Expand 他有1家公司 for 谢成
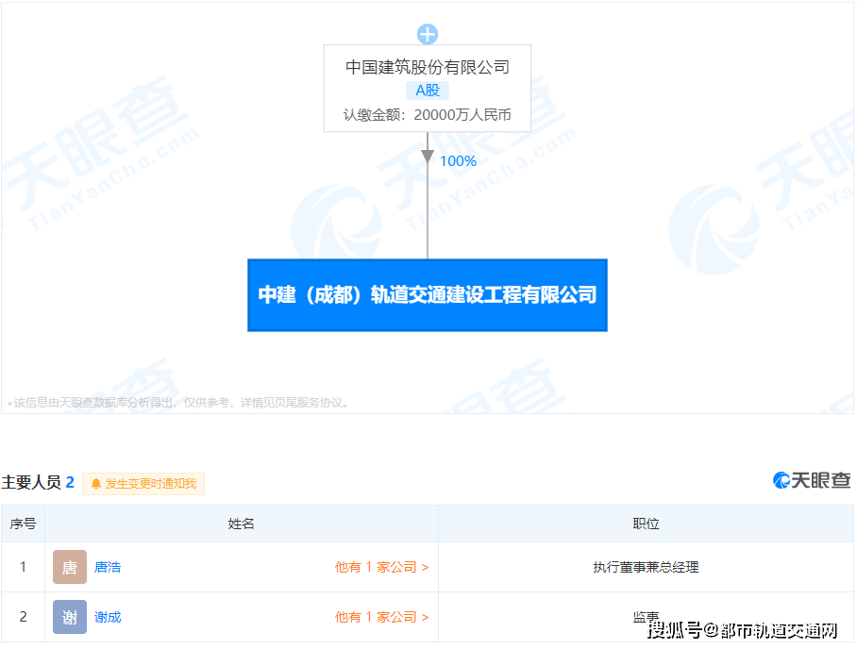Screen dimensions: 857x649 click(x=381, y=617)
